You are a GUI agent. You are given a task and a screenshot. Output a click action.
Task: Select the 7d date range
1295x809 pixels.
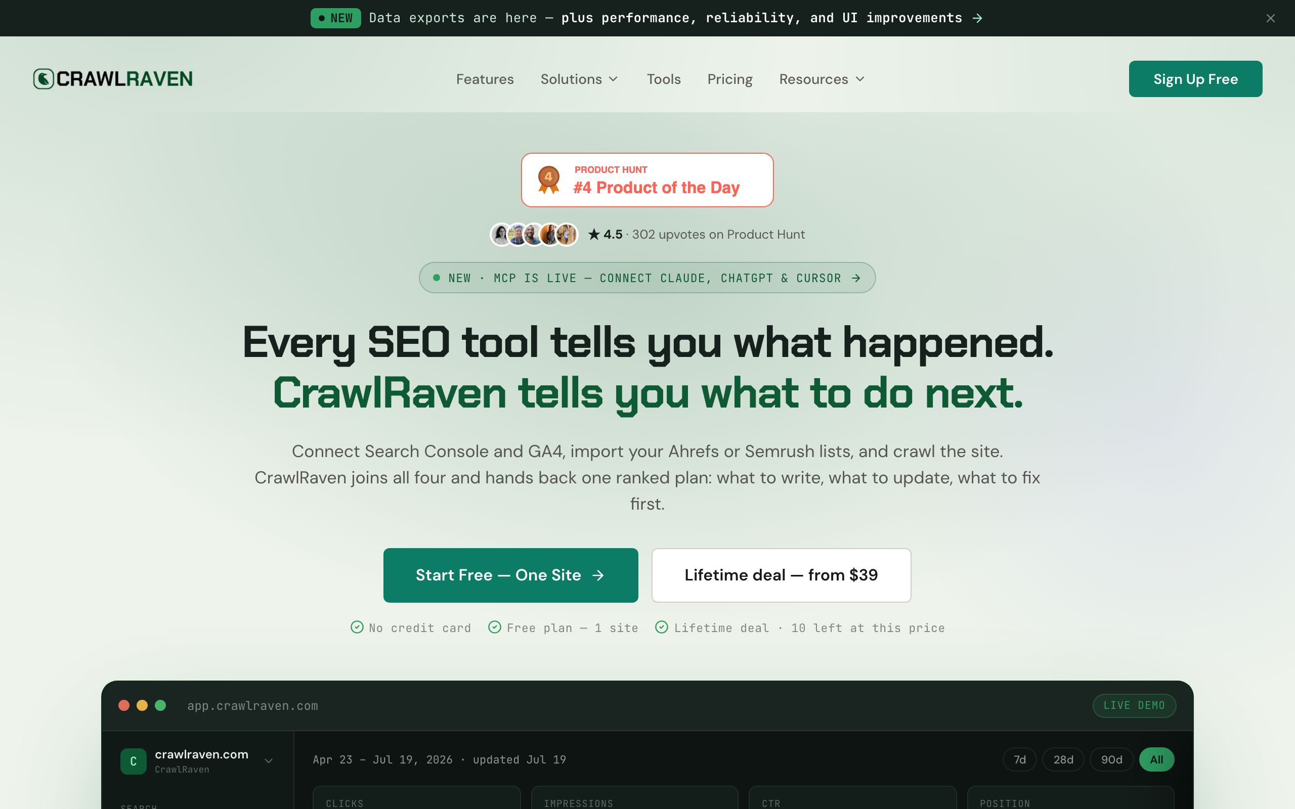1019,759
